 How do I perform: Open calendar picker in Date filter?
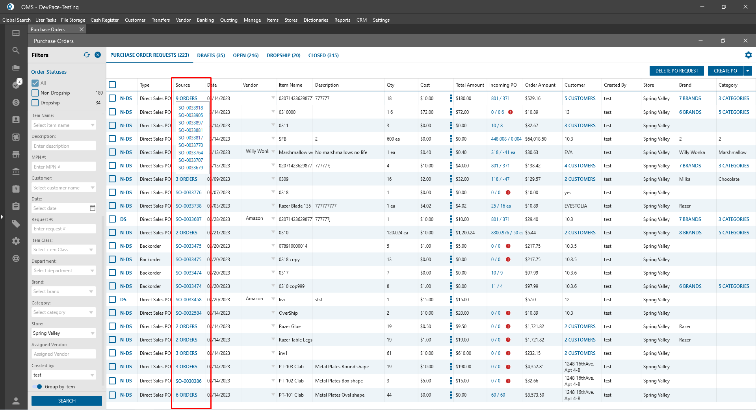pyautogui.click(x=93, y=208)
